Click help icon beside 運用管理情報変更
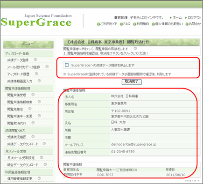The width and height of the screenshot is (203, 184). point(39,178)
